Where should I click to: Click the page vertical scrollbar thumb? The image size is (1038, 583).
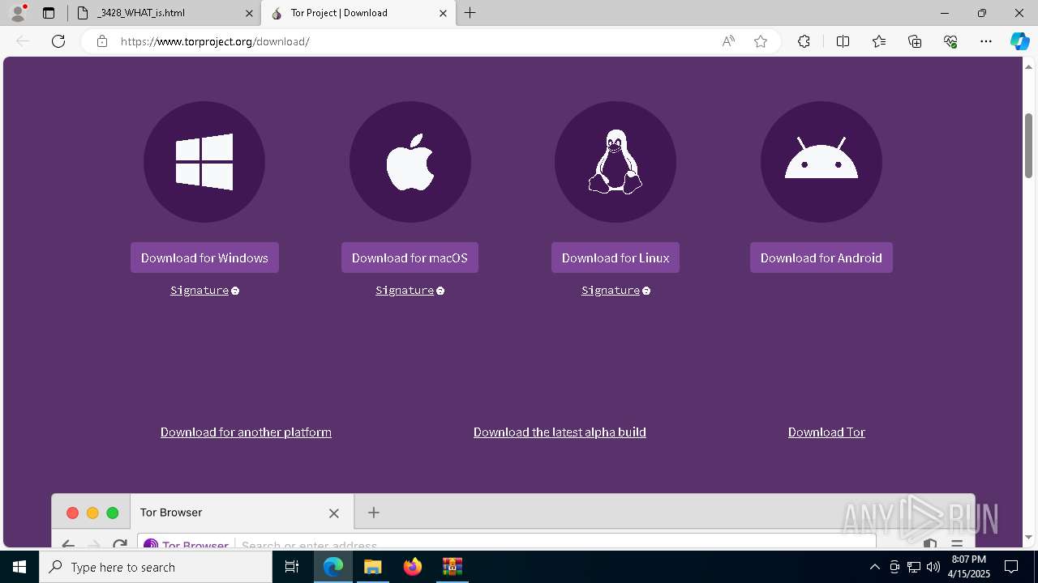[x=1029, y=146]
